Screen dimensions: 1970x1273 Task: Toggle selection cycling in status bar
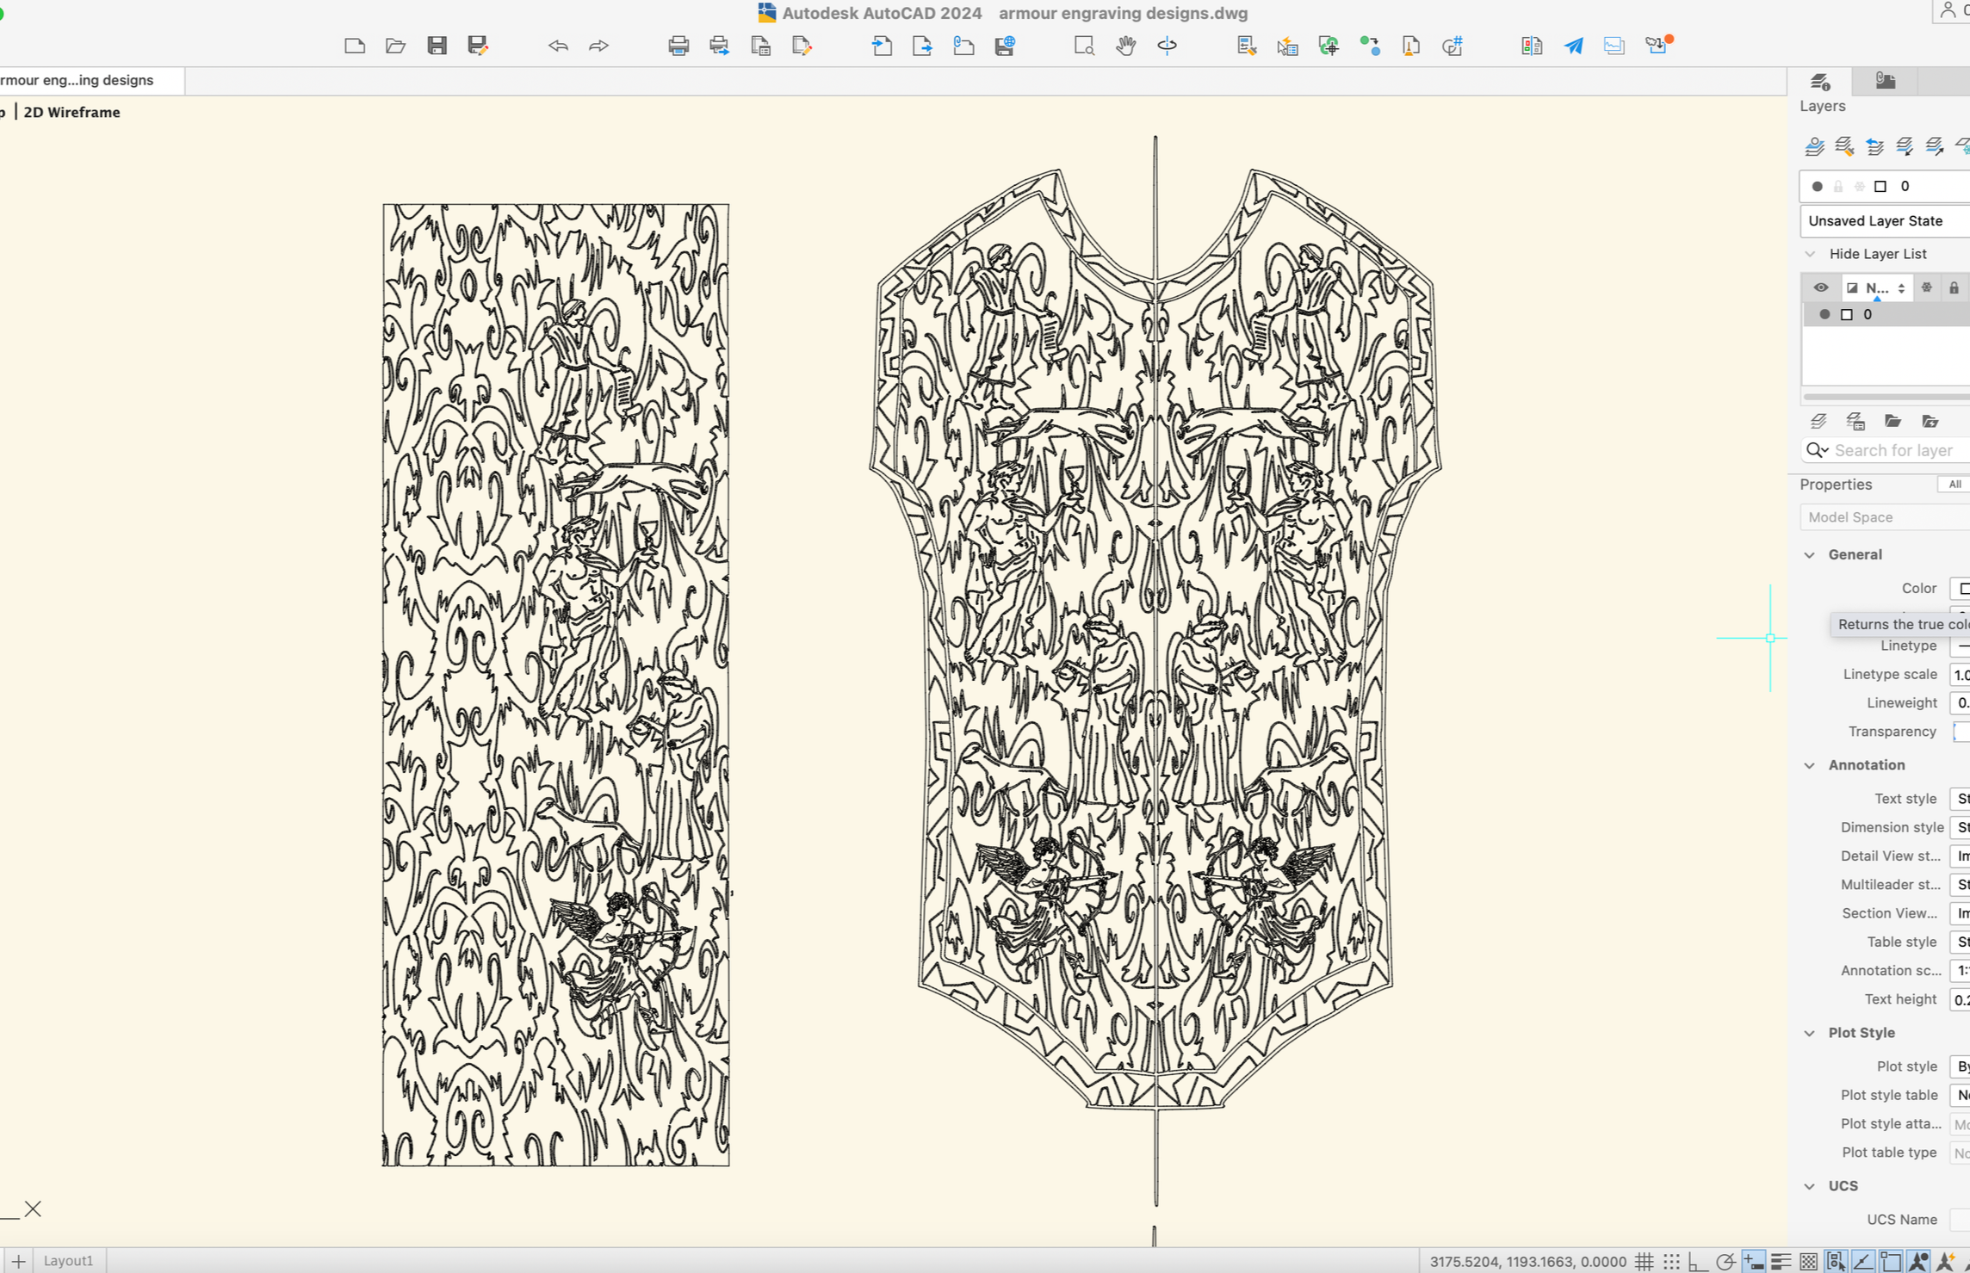[1837, 1261]
